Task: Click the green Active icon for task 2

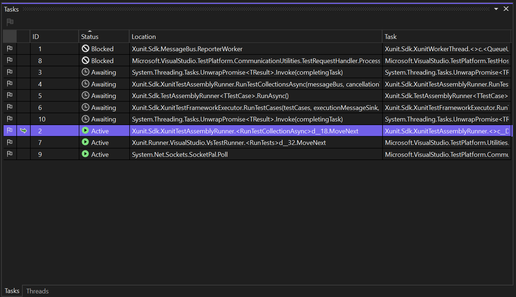Action: click(x=86, y=131)
